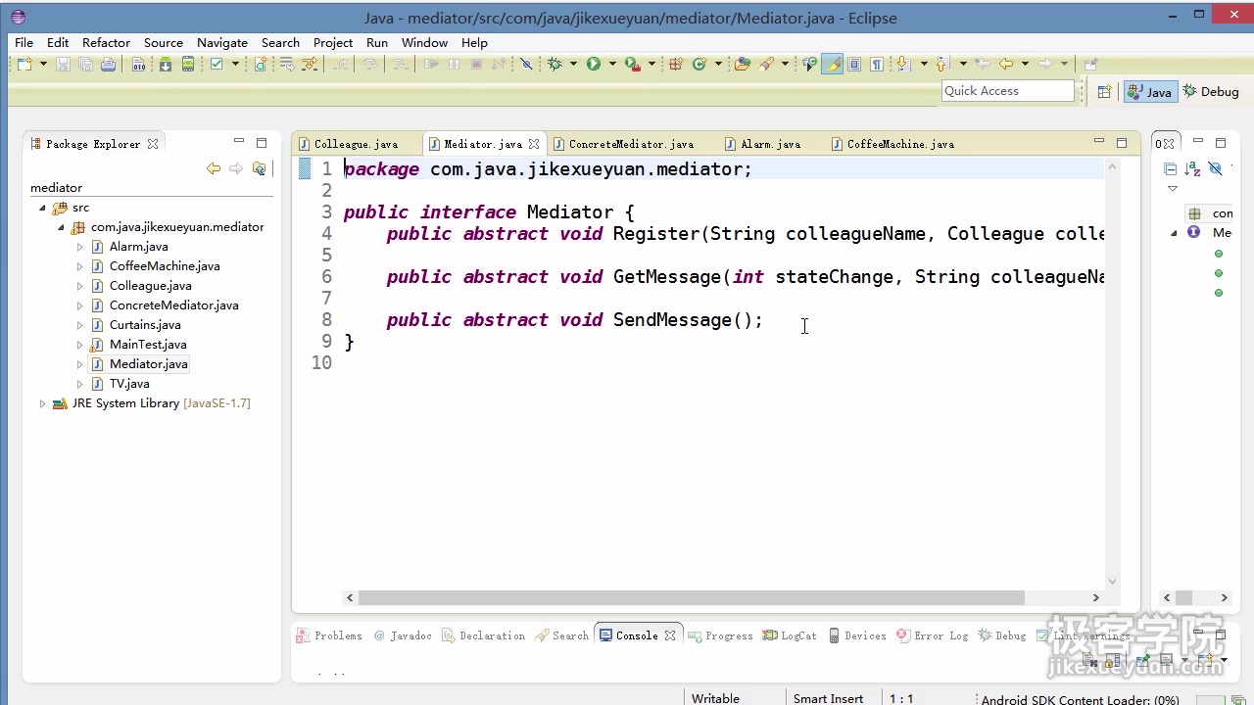The width and height of the screenshot is (1254, 705).
Task: Switch to the ConcreteMediator.java editor tab
Action: point(631,144)
